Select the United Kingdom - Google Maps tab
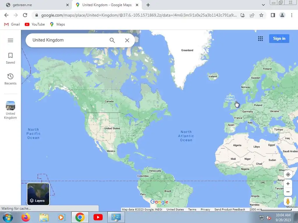This screenshot has width=298, height=223. pos(107,5)
